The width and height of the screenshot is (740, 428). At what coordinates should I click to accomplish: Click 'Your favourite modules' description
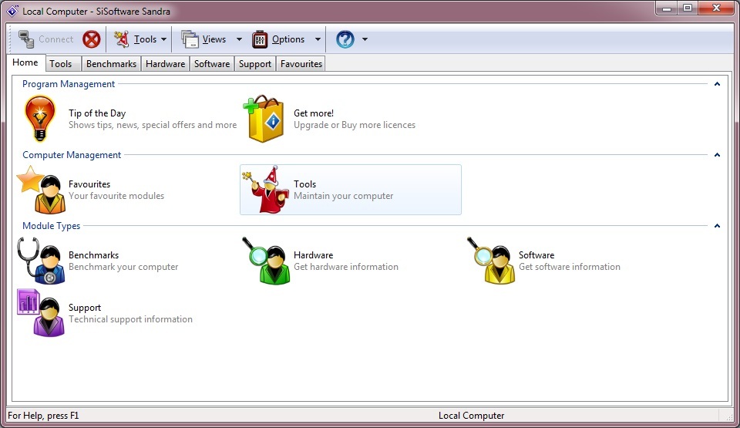pos(116,196)
